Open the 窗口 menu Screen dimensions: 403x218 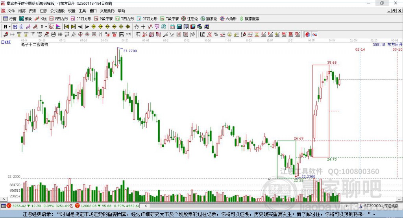93,11
